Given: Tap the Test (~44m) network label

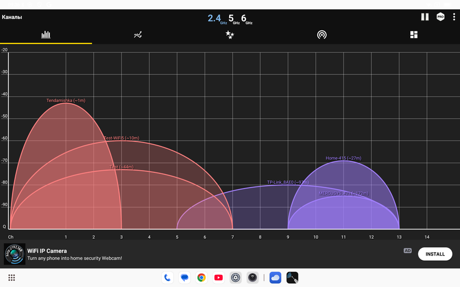Looking at the screenshot, I should pos(122,167).
